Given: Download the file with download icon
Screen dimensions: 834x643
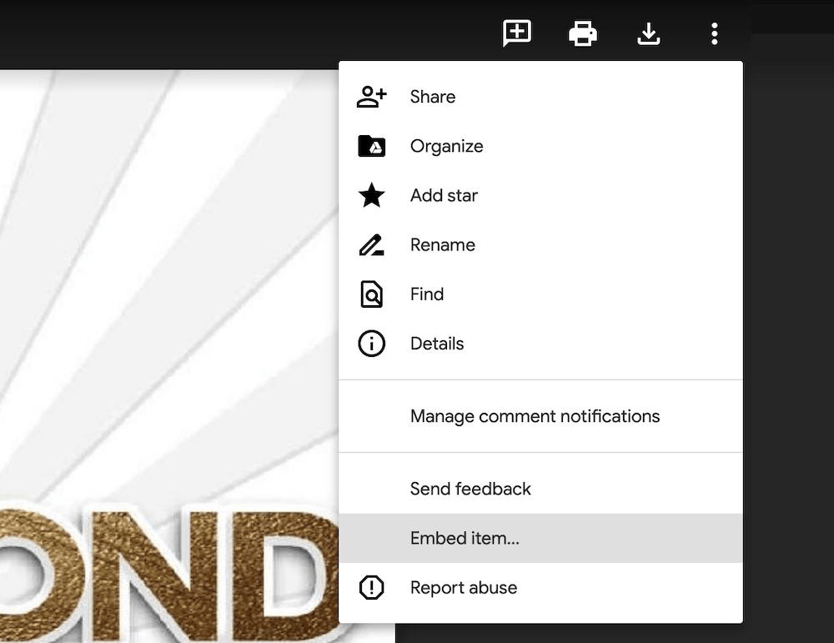Looking at the screenshot, I should tap(648, 33).
